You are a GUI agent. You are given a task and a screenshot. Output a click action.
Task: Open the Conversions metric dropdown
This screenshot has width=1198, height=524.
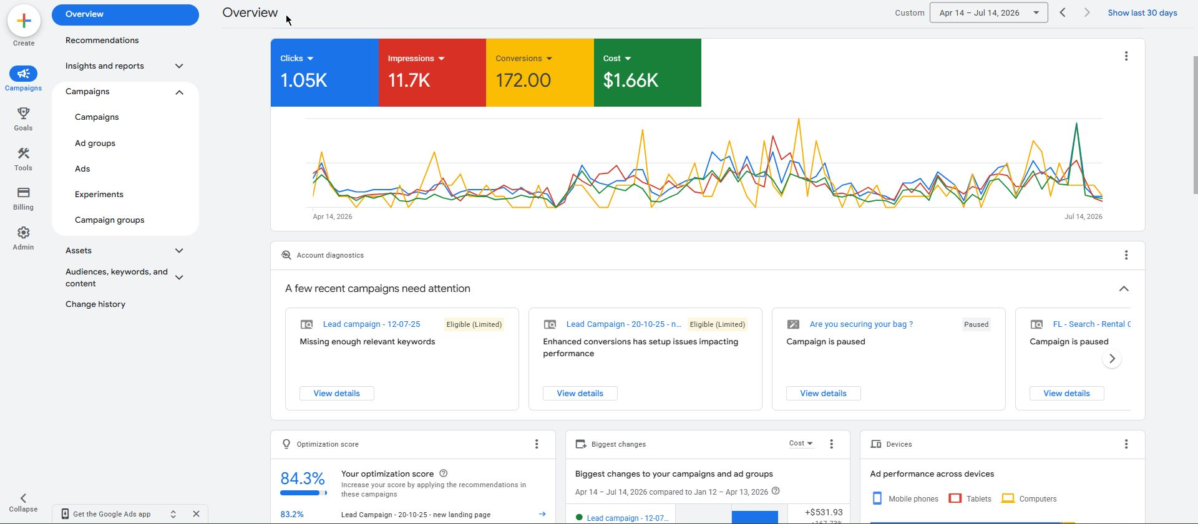[524, 58]
